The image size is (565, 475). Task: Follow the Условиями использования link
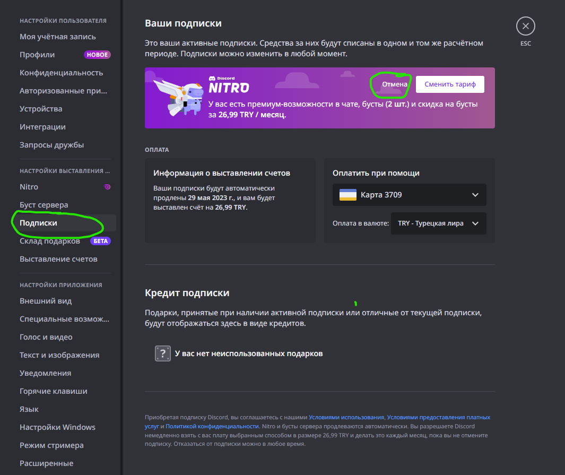346,417
